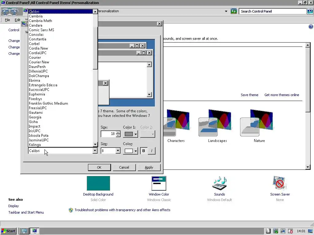Select the Landscapes theme thumbnail
Image resolution: width=314 pixels, height=235 pixels.
point(215,123)
